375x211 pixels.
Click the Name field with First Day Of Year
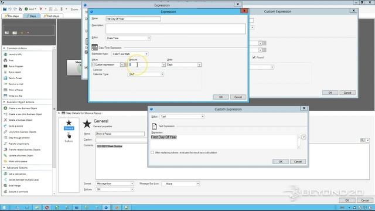point(133,19)
